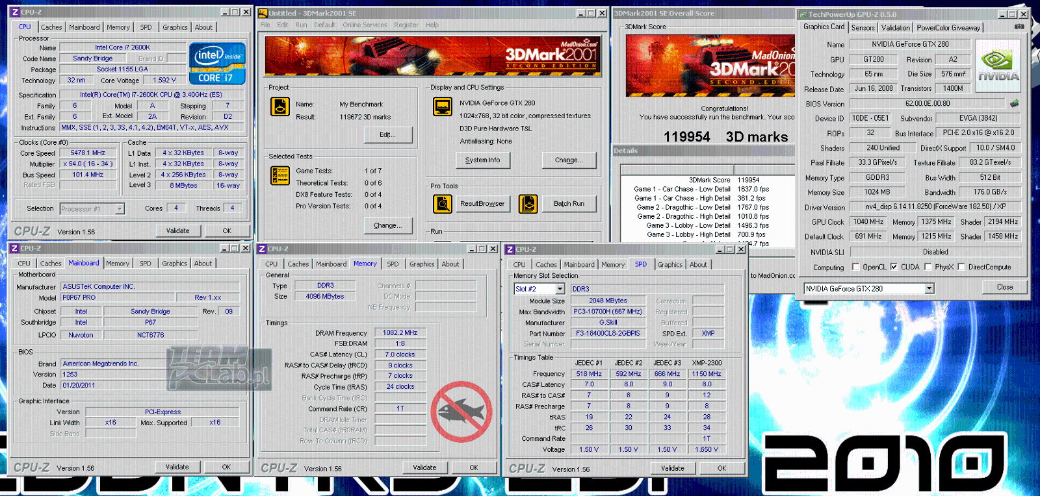The width and height of the screenshot is (1040, 496).
Task: Open the Graphics tab in the CPU-Z CPU window
Action: tap(175, 27)
